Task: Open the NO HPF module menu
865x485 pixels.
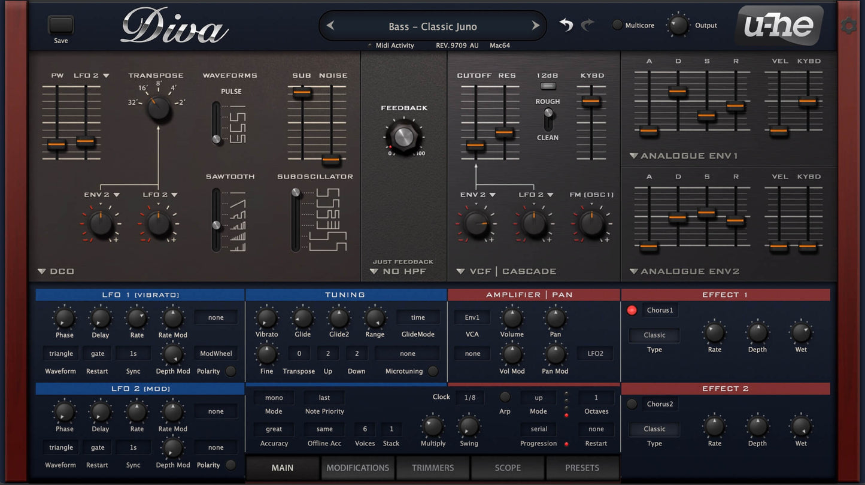Action: tap(398, 271)
